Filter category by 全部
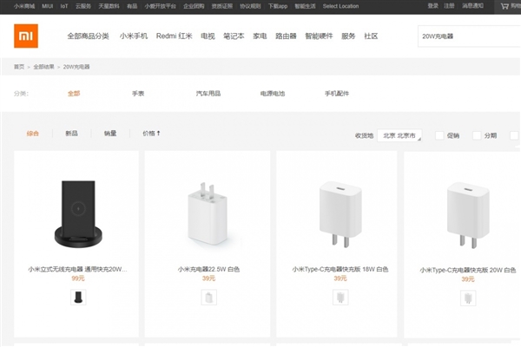 [74, 94]
